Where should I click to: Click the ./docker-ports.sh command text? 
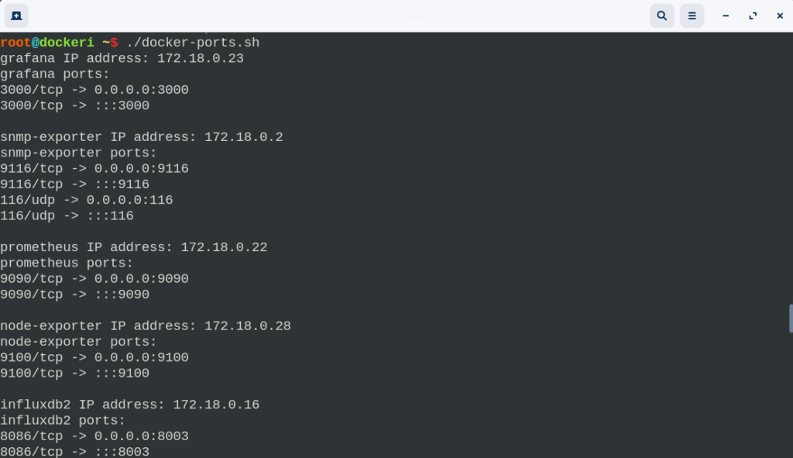coord(193,43)
